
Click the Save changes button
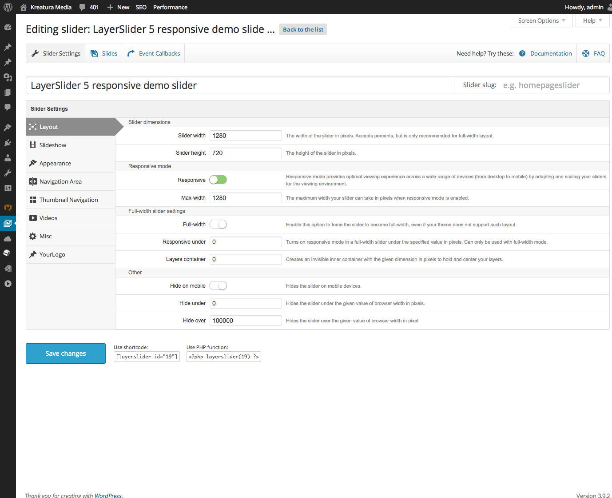tap(65, 353)
